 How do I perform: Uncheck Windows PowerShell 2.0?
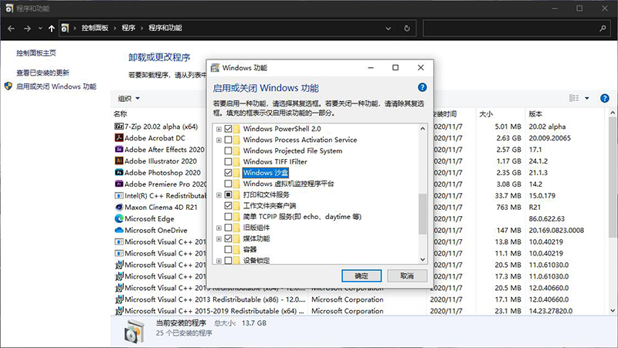(x=228, y=128)
